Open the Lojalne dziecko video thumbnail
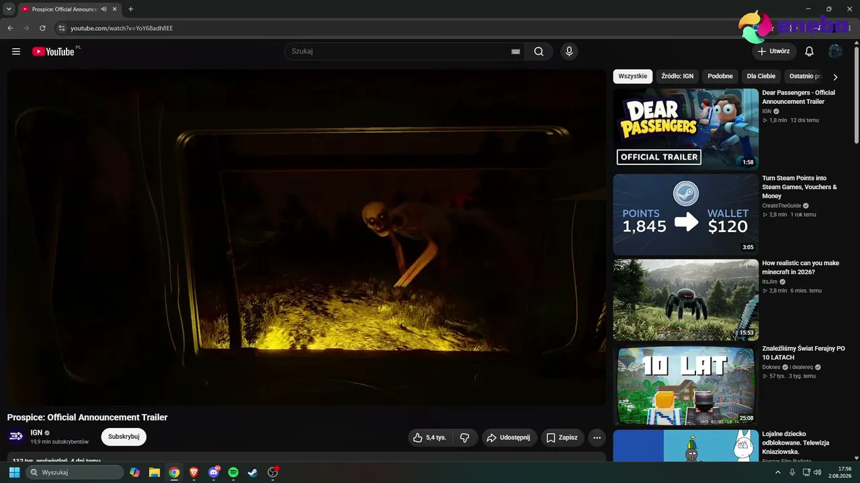This screenshot has width=860, height=483. coord(686,446)
